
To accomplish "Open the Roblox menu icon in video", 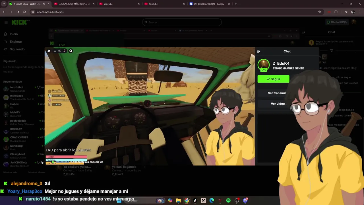I will point(49,51).
